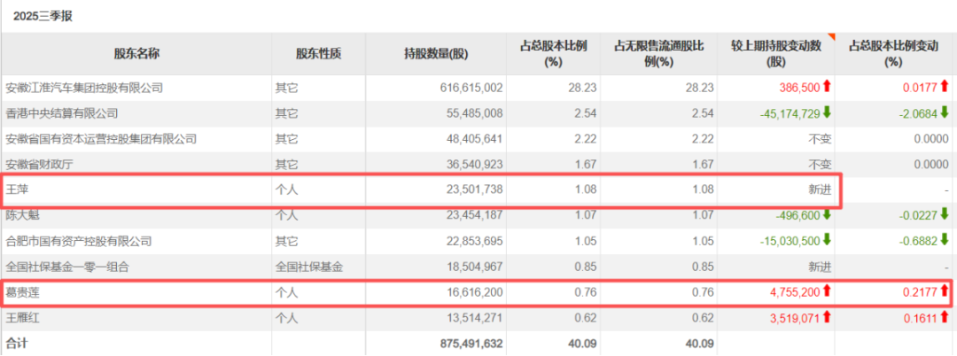Viewport: 957px width, 356px height.
Task: Click the 股东名称 column header
Action: [x=136, y=54]
